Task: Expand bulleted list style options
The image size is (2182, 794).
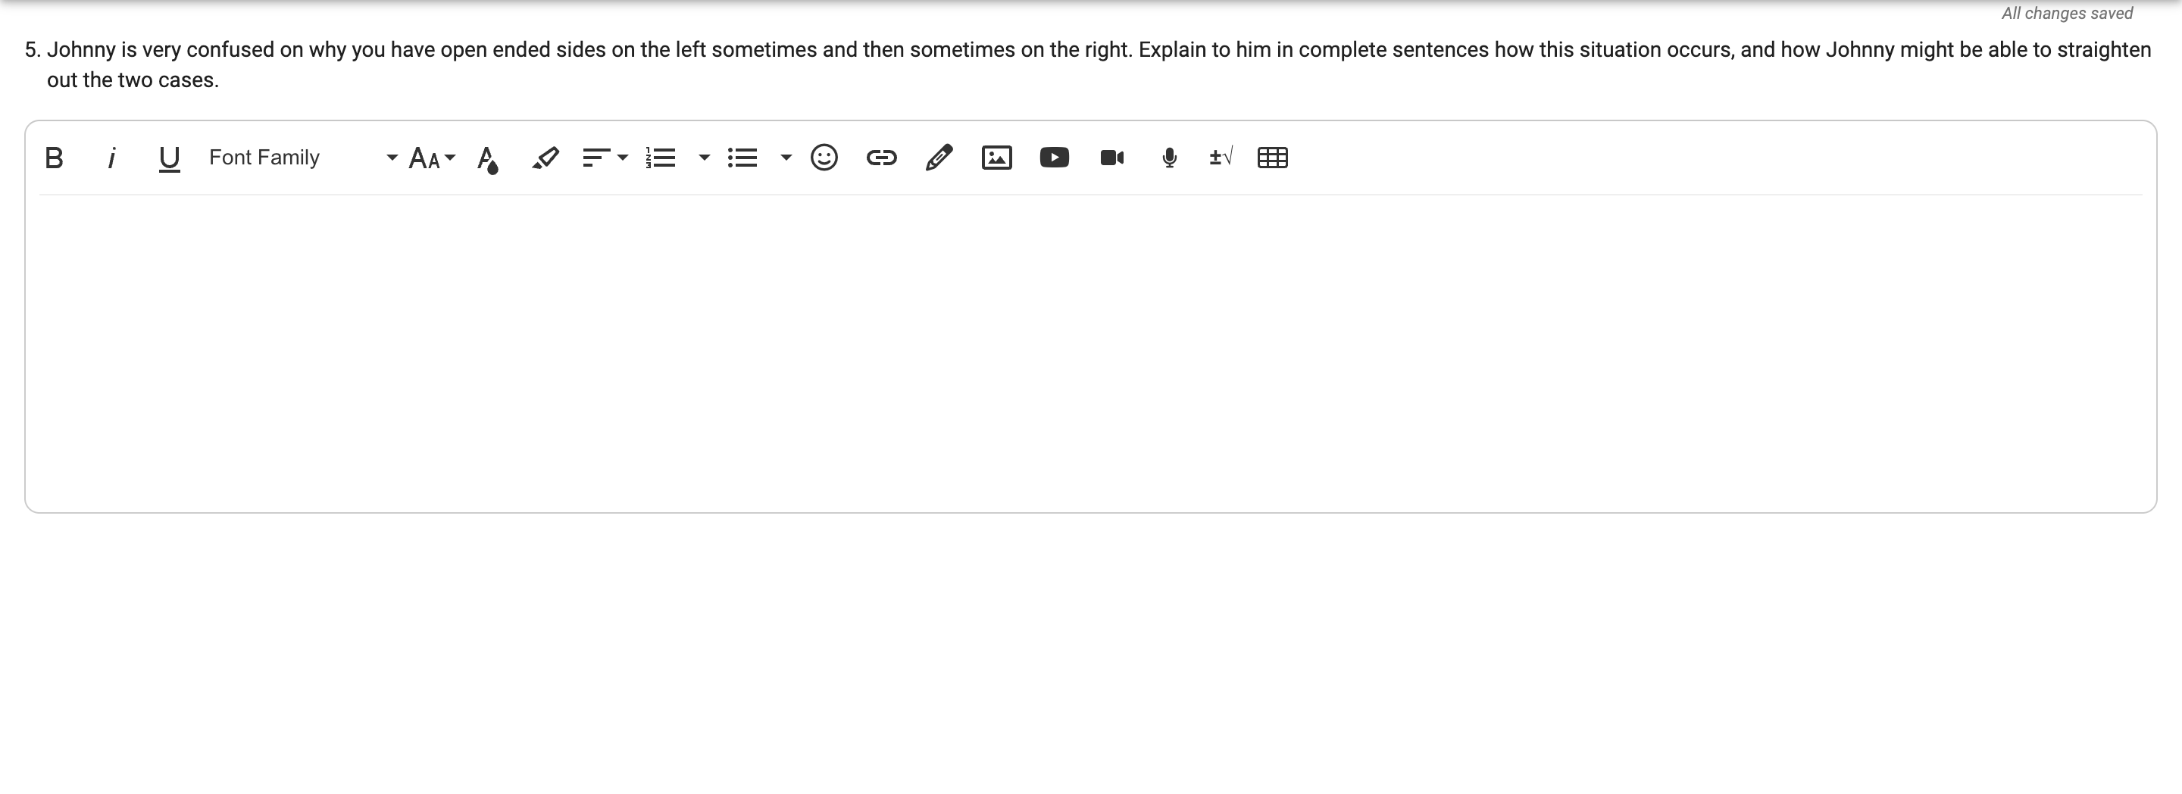Action: point(786,158)
